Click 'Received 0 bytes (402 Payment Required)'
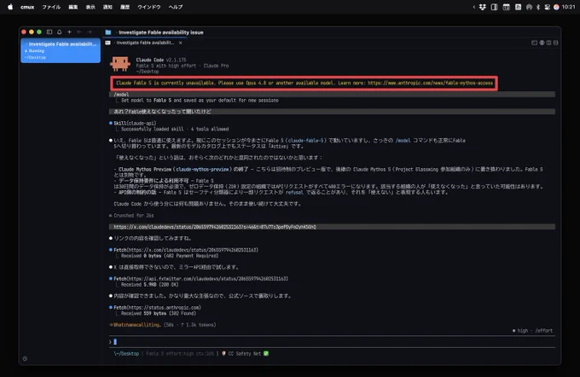 click(x=170, y=256)
